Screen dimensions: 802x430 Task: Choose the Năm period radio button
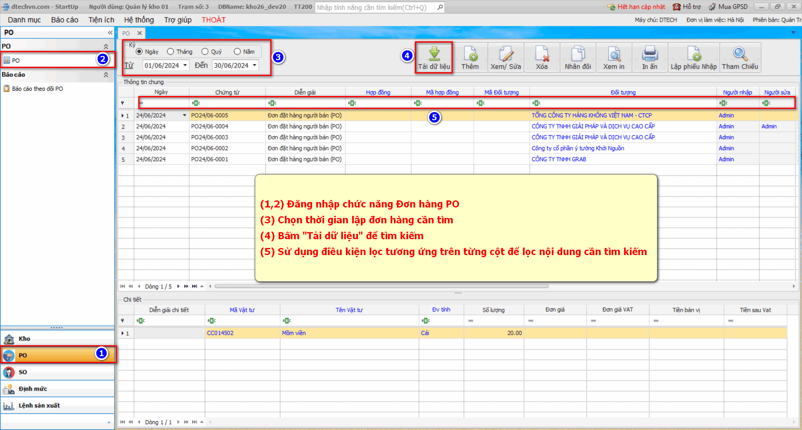click(x=237, y=51)
